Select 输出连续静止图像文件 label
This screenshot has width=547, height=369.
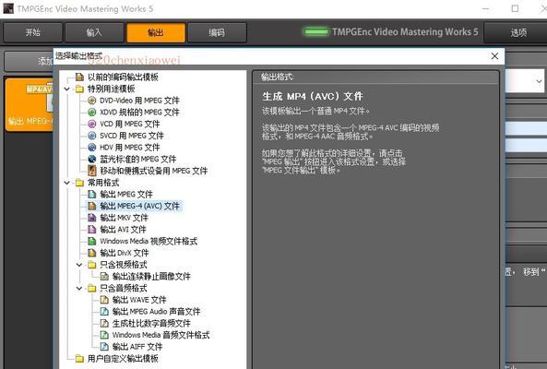coord(151,276)
